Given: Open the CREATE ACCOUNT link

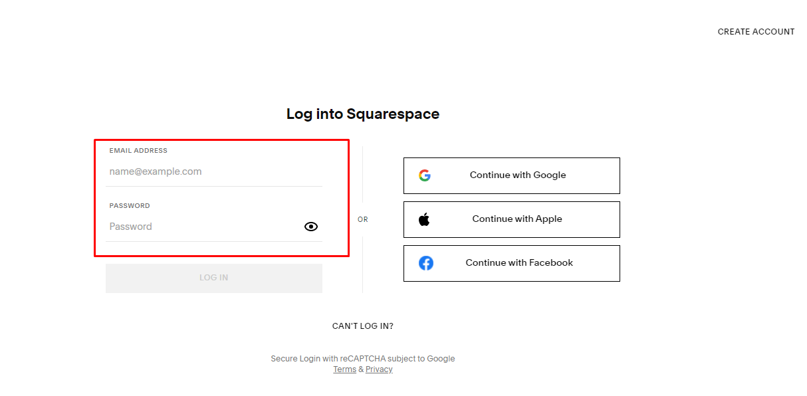Looking at the screenshot, I should [756, 32].
